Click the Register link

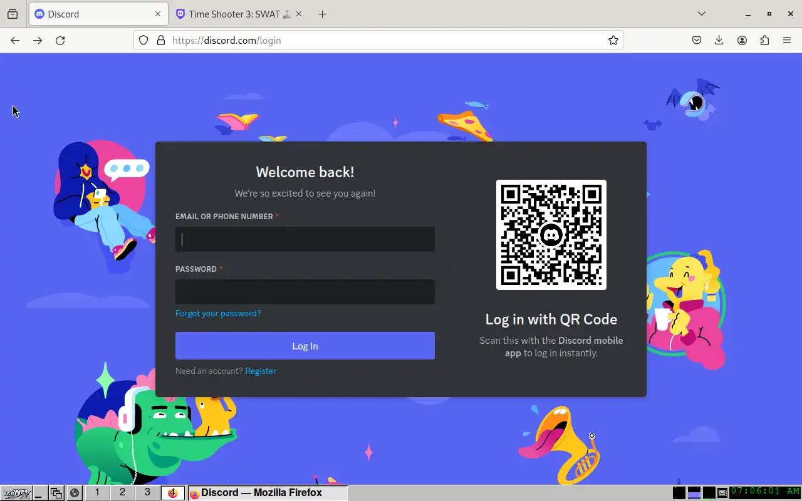261,371
